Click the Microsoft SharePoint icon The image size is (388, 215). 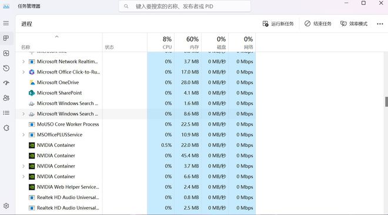(x=32, y=93)
